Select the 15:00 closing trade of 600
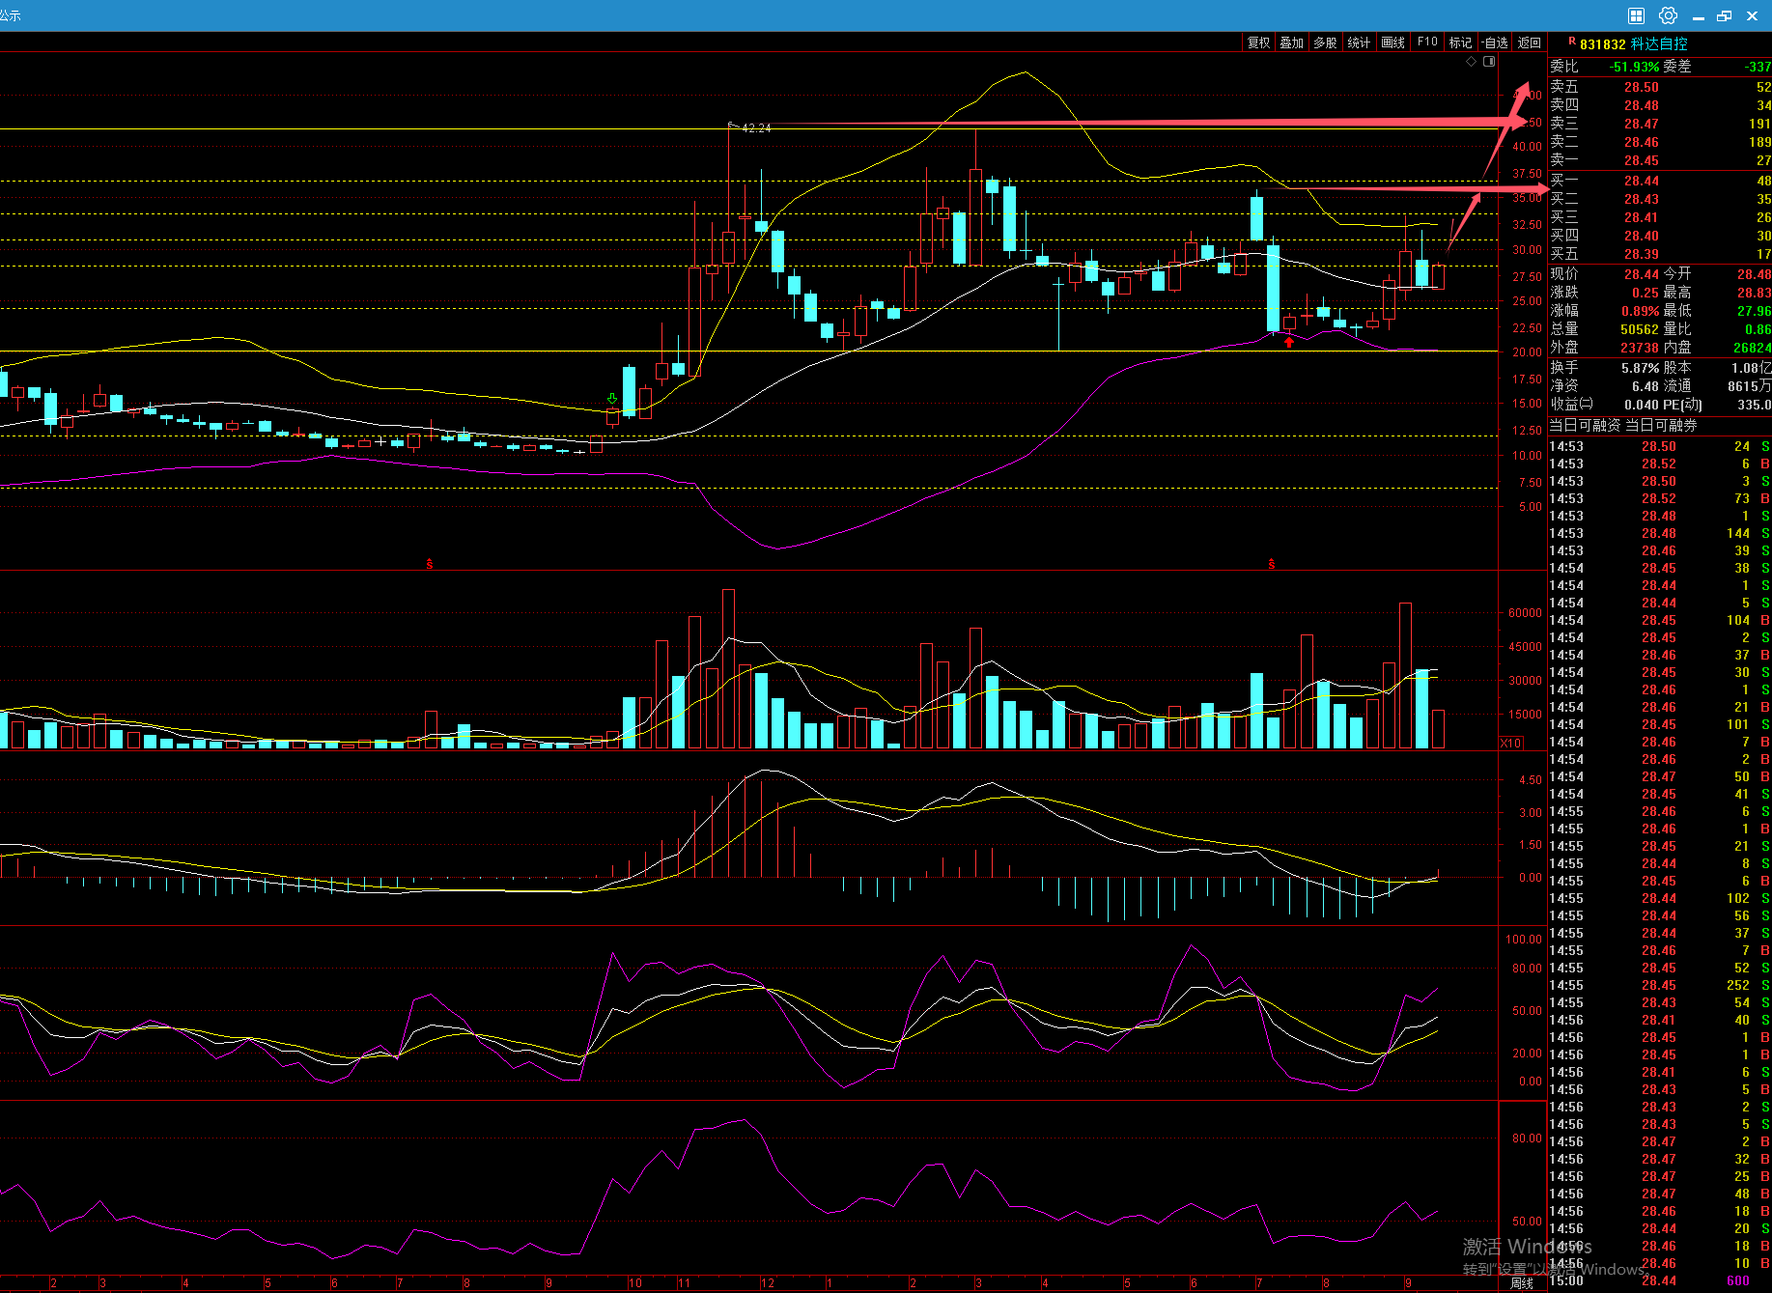 (1661, 1281)
